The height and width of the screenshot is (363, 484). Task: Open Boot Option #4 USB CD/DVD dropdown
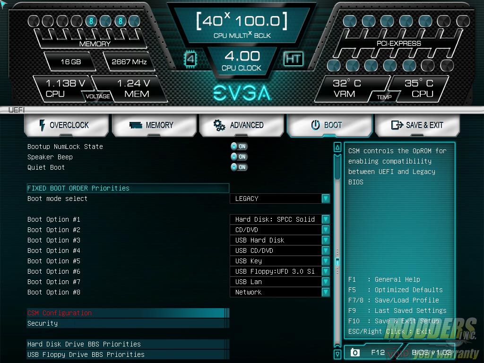point(280,251)
